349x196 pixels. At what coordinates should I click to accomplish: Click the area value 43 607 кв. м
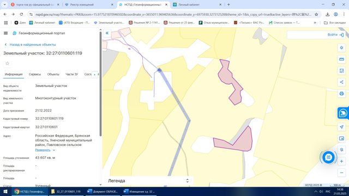pyautogui.click(x=45, y=157)
